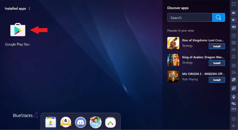Screen dimensions: 238x130
Task: Open the BlueStacks logo dock icon
Action: click(111, 122)
